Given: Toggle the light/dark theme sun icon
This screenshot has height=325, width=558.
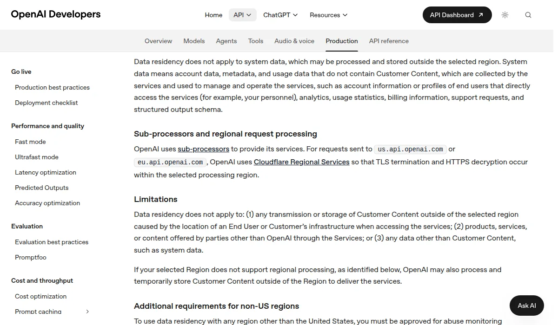Looking at the screenshot, I should (505, 15).
